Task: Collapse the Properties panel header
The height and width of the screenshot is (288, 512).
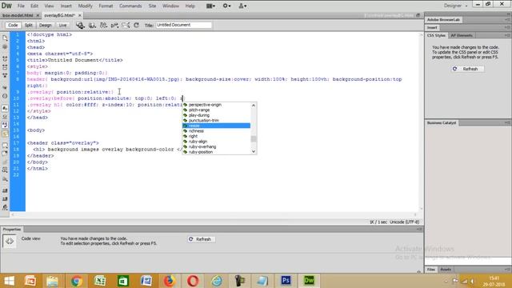Action: 12,230
